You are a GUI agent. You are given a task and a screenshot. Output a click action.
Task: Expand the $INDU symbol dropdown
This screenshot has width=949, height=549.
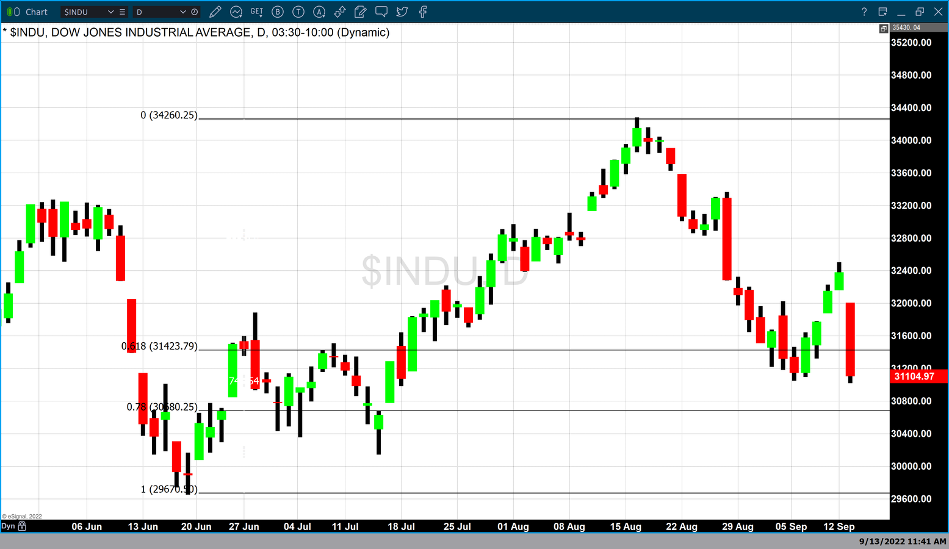tap(110, 12)
